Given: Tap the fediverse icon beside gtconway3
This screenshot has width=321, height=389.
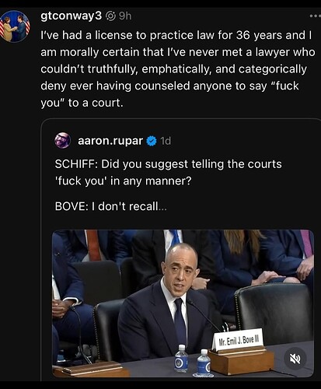Looking at the screenshot, I should (111, 16).
